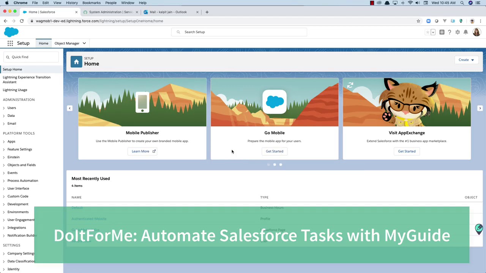Screen dimensions: 486x273
Task: Open the App Launcher grid icon
Action: (10, 43)
